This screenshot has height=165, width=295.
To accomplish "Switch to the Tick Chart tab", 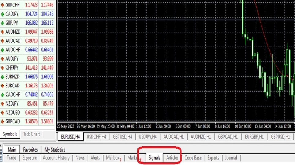I will pyautogui.click(x=32, y=134).
